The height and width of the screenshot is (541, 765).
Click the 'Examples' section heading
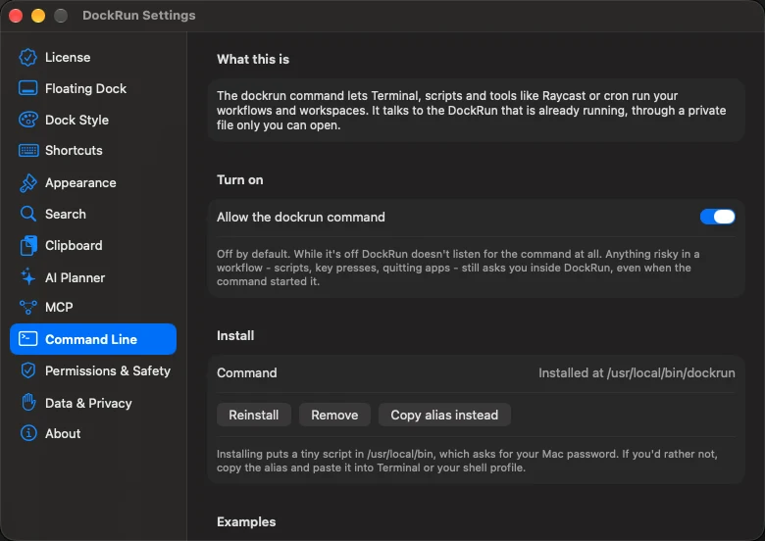pos(246,521)
